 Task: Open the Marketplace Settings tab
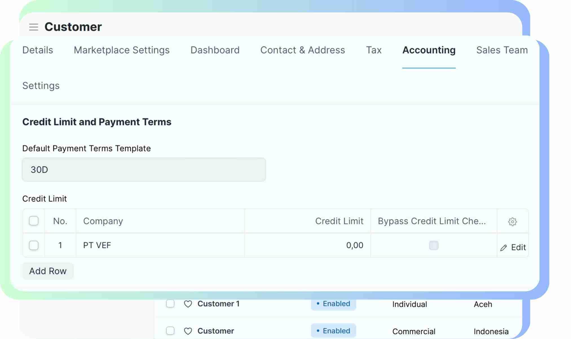click(x=122, y=50)
